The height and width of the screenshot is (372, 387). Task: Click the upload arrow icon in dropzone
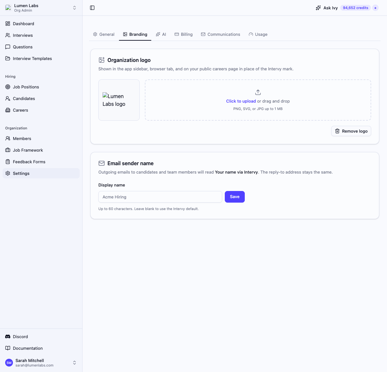click(x=258, y=92)
